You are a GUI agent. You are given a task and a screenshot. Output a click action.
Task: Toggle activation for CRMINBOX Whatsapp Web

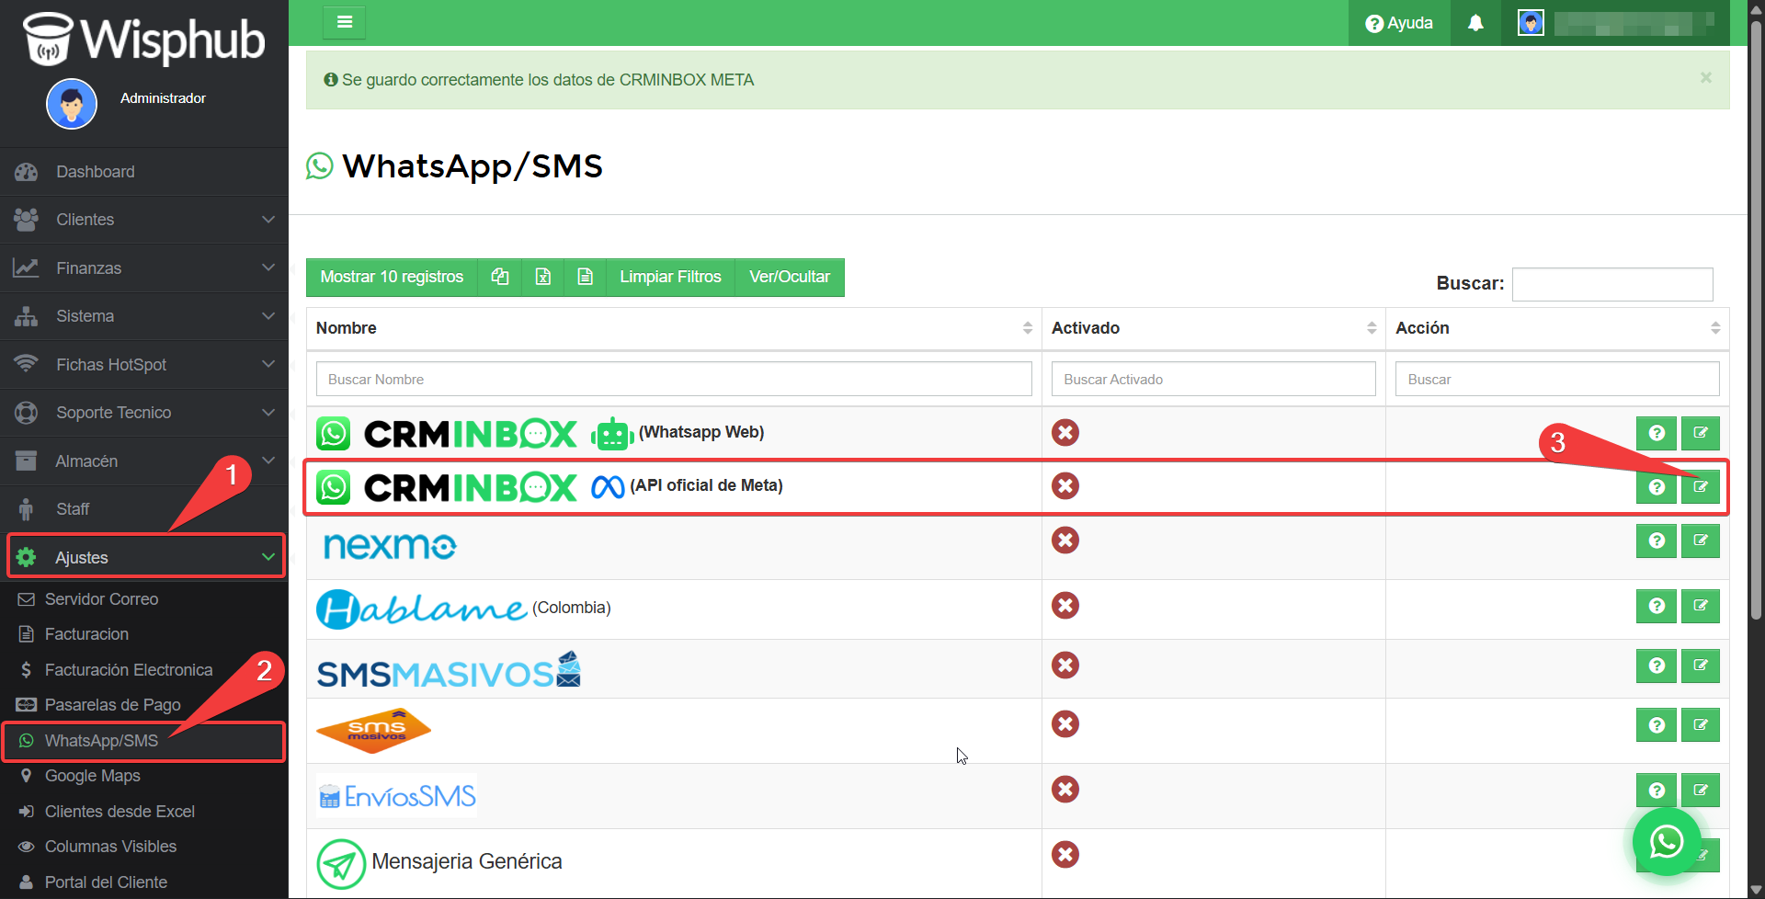coord(1065,432)
